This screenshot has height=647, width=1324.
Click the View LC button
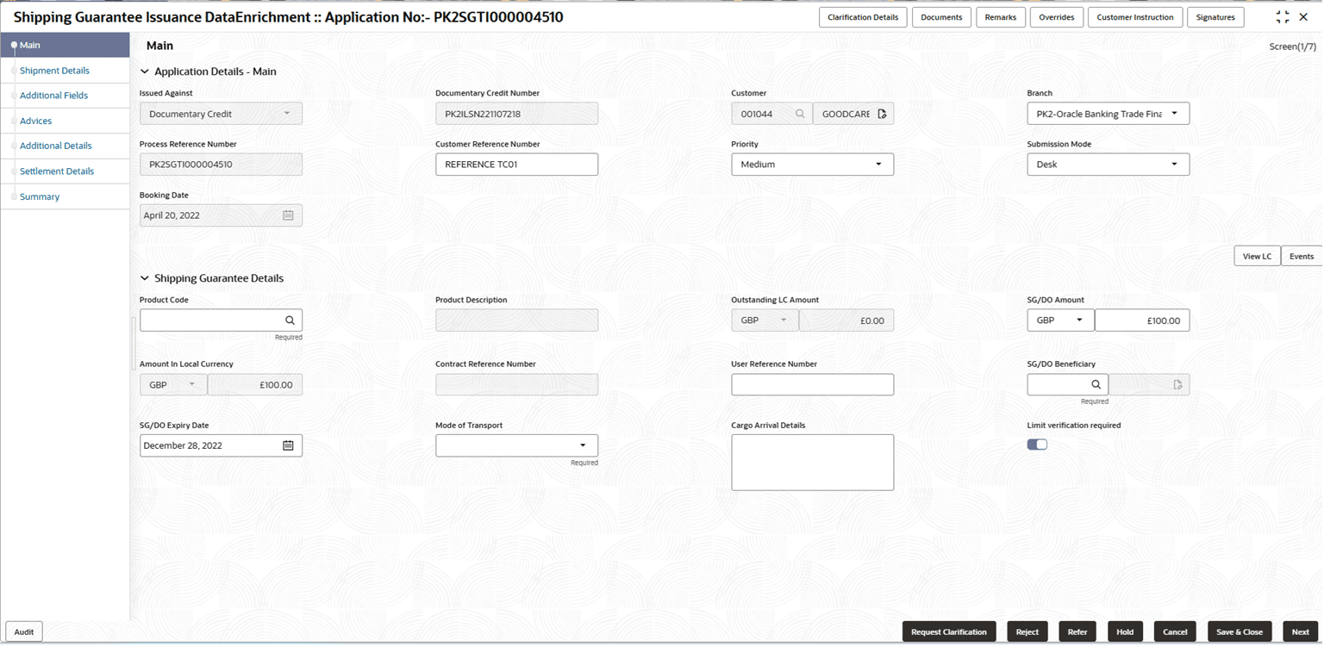pyautogui.click(x=1257, y=256)
